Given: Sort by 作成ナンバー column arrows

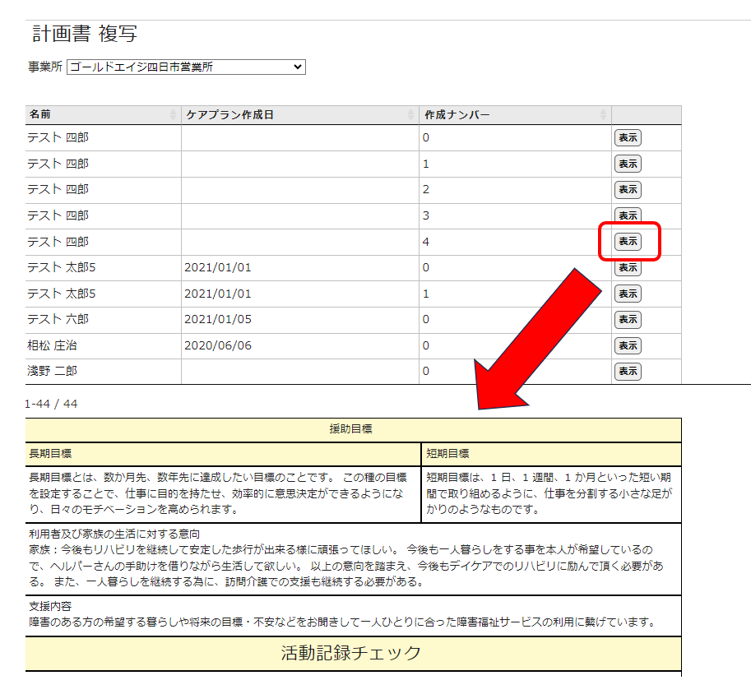Looking at the screenshot, I should [x=604, y=114].
